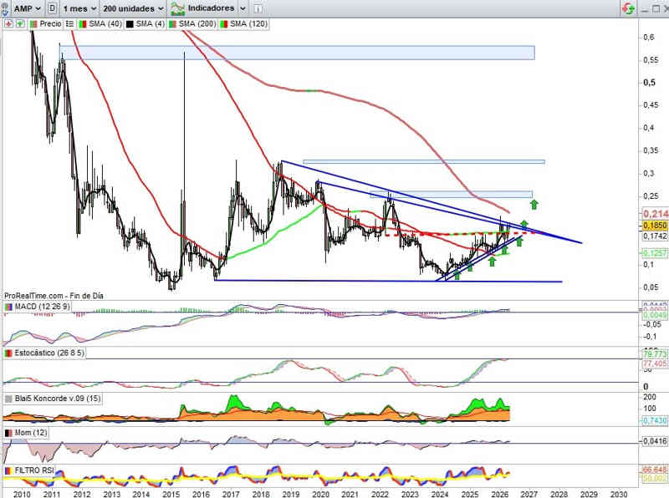The image size is (669, 498).
Task: Click the link icon left of AMP
Action: tap(4, 8)
